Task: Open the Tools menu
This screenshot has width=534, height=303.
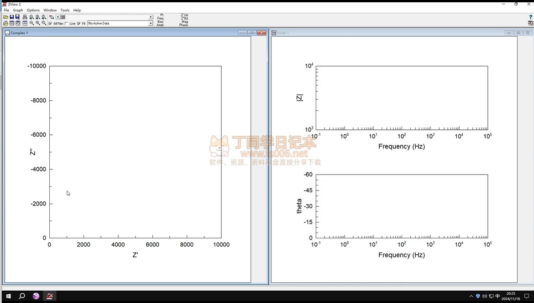Action: point(65,10)
